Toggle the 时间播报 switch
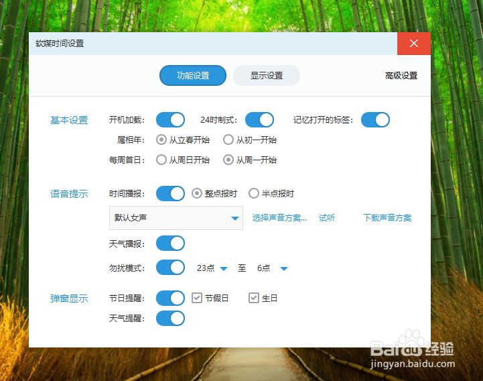 pyautogui.click(x=170, y=193)
